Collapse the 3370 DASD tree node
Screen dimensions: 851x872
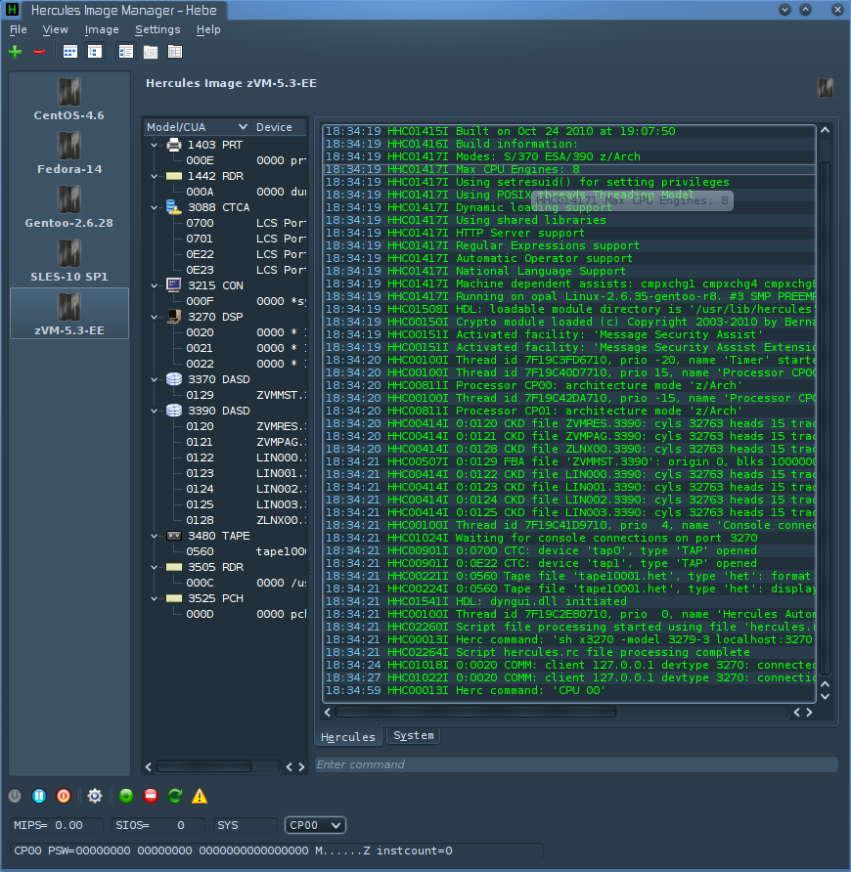coord(155,380)
